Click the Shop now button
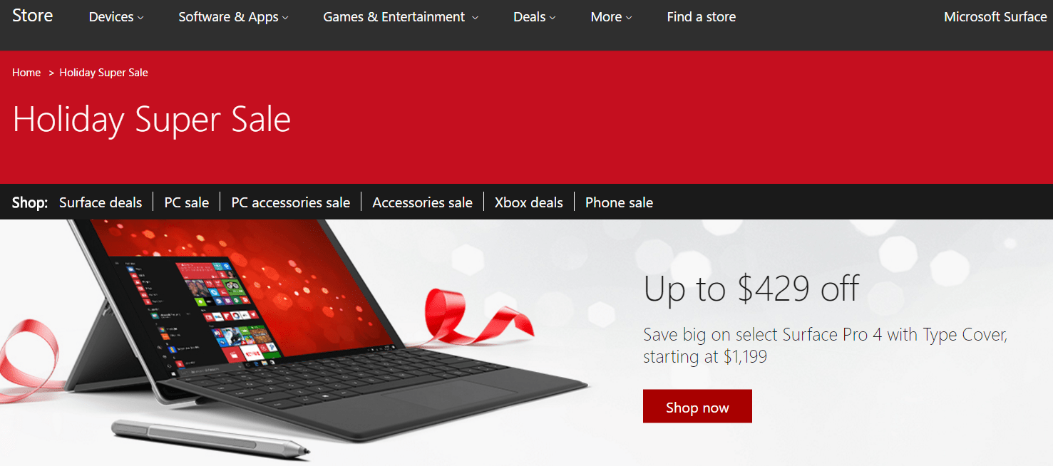Screen dimensions: 1053x466 (x=697, y=406)
